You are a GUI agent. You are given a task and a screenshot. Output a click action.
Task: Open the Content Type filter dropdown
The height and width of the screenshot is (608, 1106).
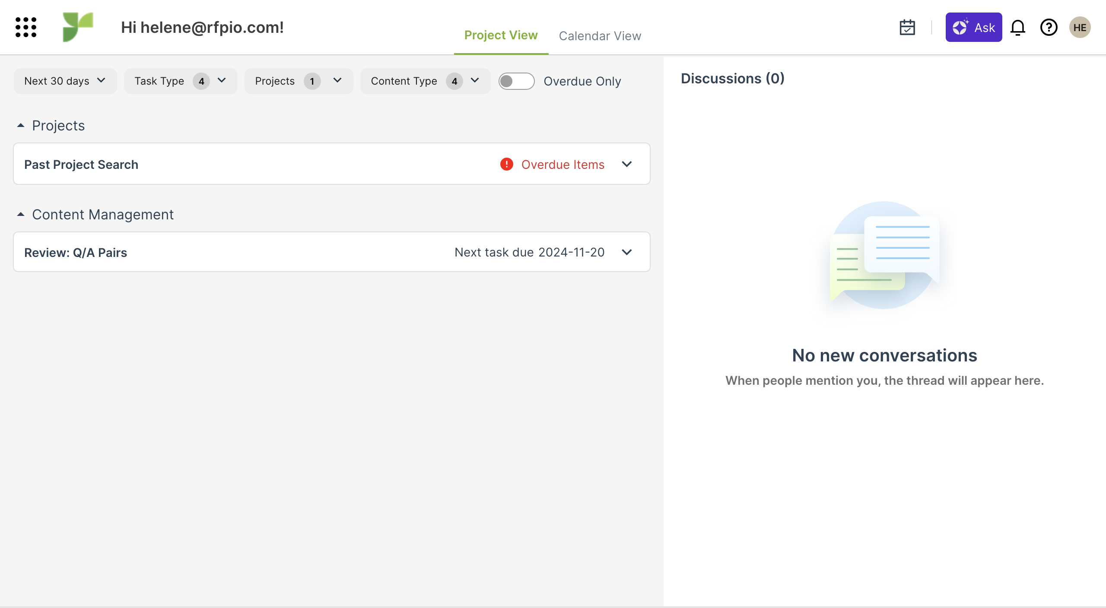[x=425, y=81]
